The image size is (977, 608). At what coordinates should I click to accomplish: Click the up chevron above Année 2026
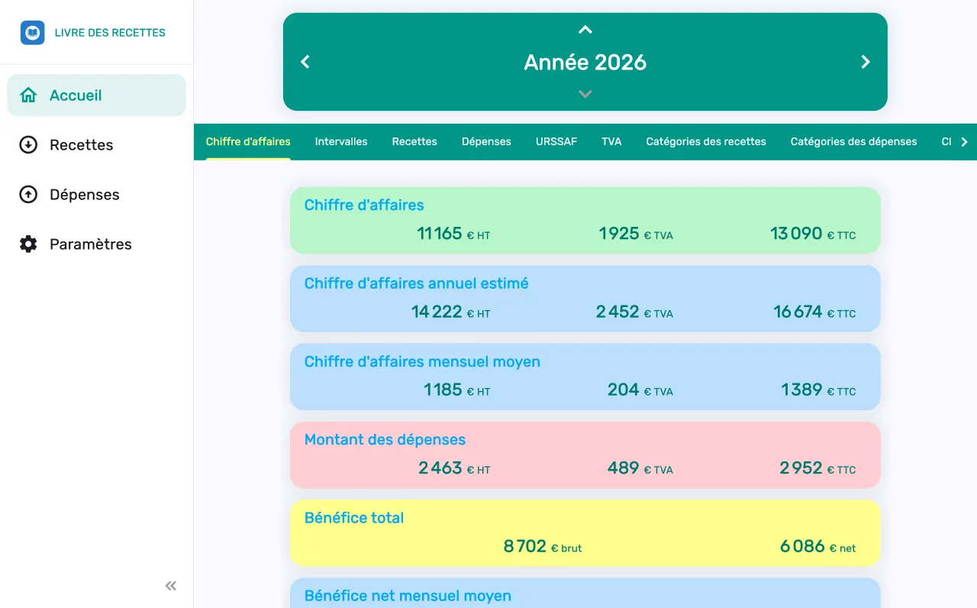(585, 31)
